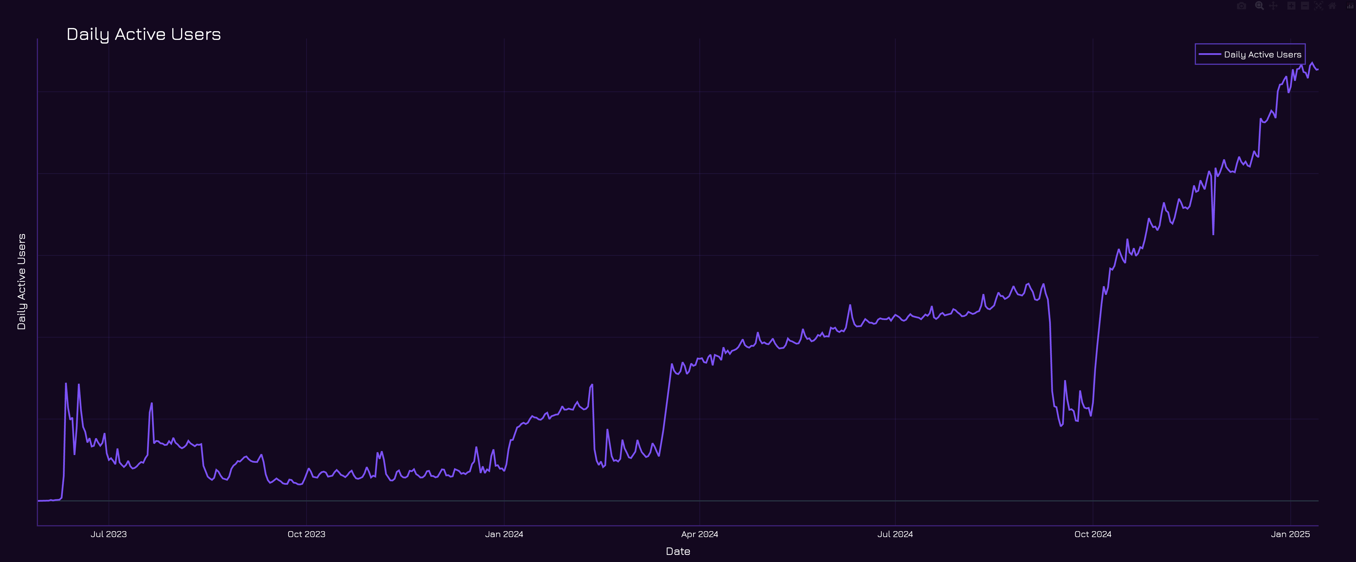This screenshot has width=1356, height=562.
Task: Click the camera download plot icon
Action: point(1242,6)
